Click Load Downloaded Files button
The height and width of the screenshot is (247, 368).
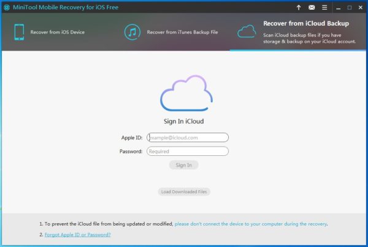[184, 192]
